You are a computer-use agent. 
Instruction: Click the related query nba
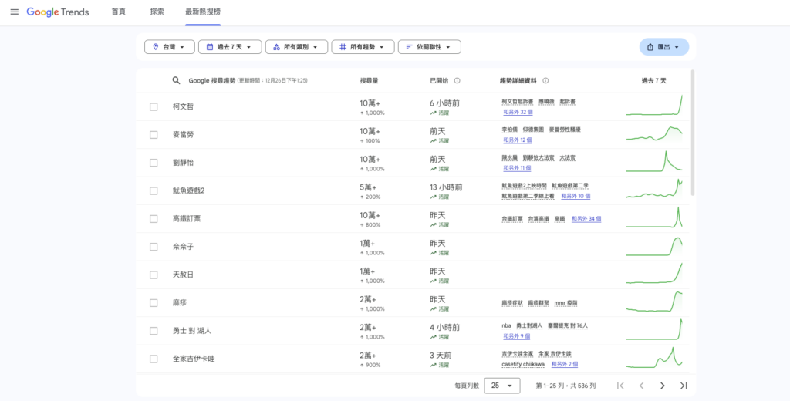[x=506, y=326]
